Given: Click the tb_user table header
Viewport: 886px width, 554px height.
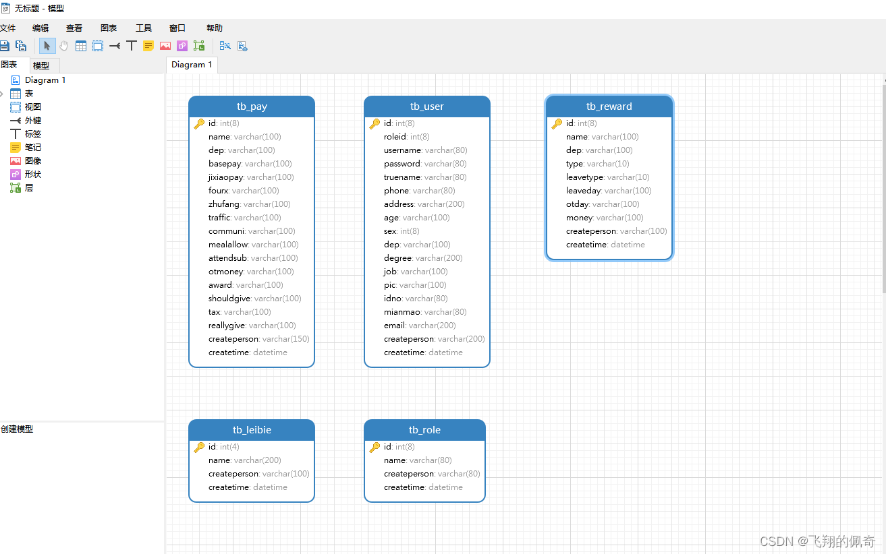Looking at the screenshot, I should tap(426, 106).
